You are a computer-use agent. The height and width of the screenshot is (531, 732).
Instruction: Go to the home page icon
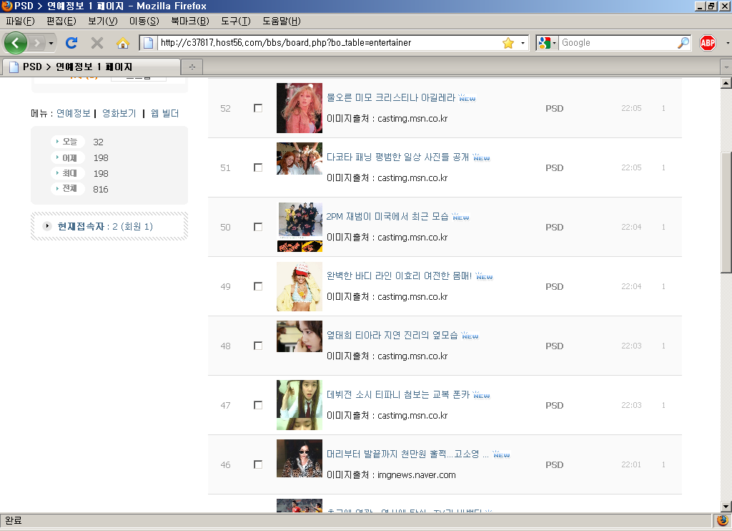123,43
